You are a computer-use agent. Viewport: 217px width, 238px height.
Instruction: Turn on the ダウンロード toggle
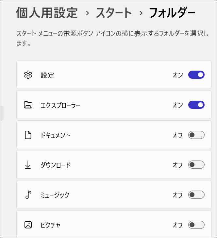[196, 165]
